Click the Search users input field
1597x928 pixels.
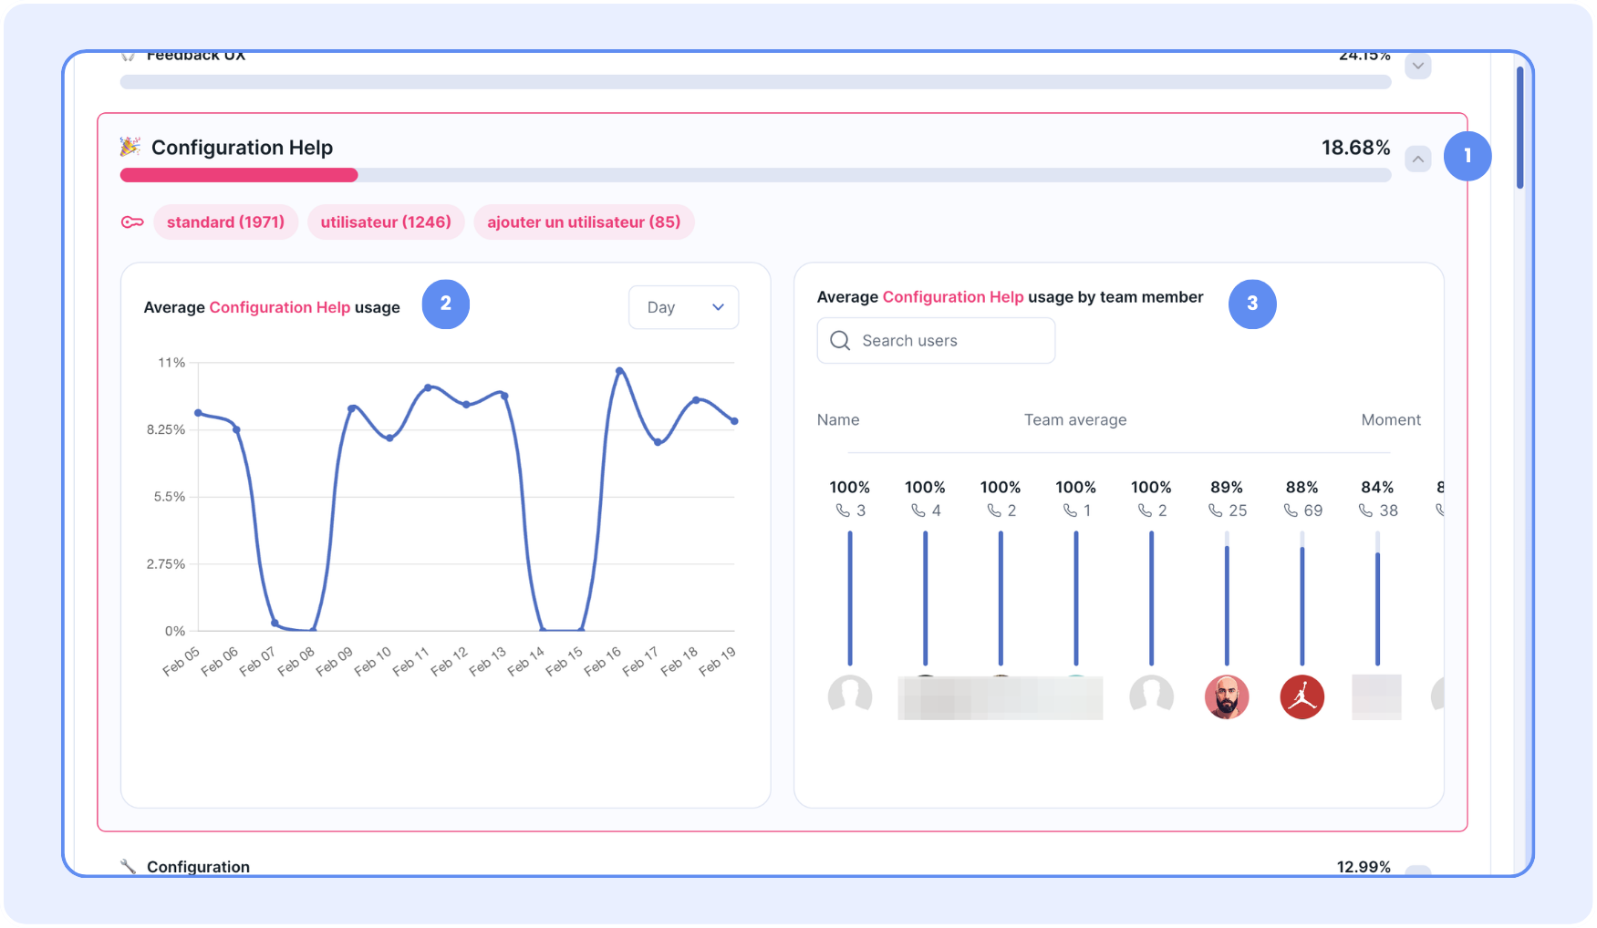949,341
